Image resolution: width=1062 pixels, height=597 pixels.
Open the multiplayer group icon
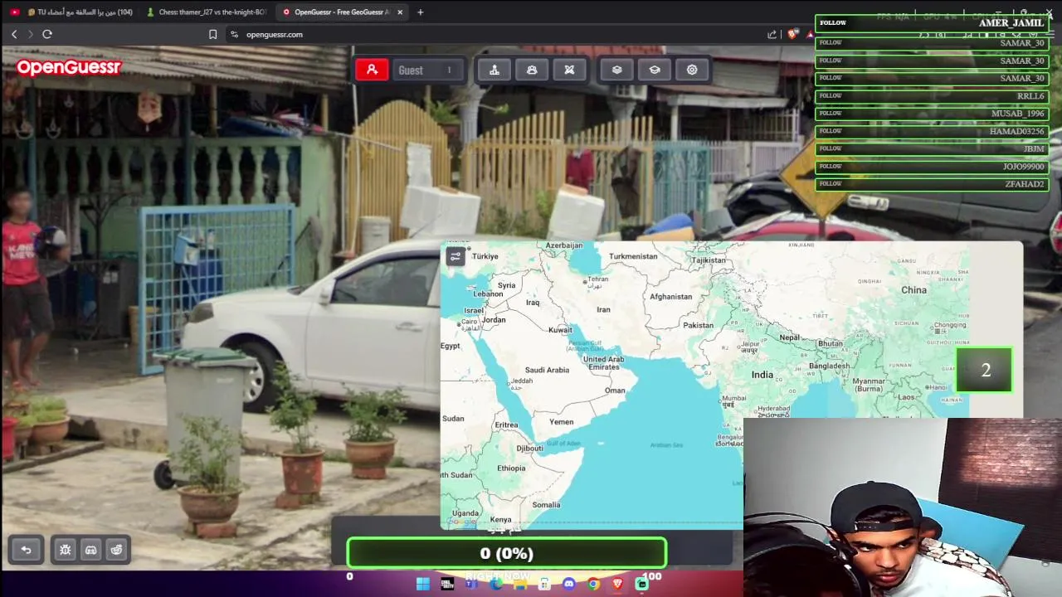532,70
